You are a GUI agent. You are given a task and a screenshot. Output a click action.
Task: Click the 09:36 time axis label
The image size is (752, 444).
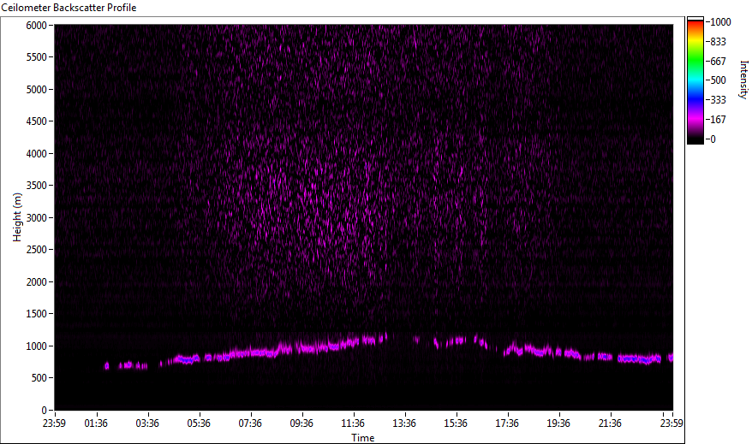click(x=301, y=423)
